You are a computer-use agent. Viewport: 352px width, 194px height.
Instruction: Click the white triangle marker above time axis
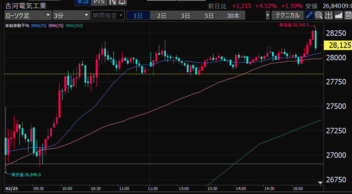pos(320,182)
